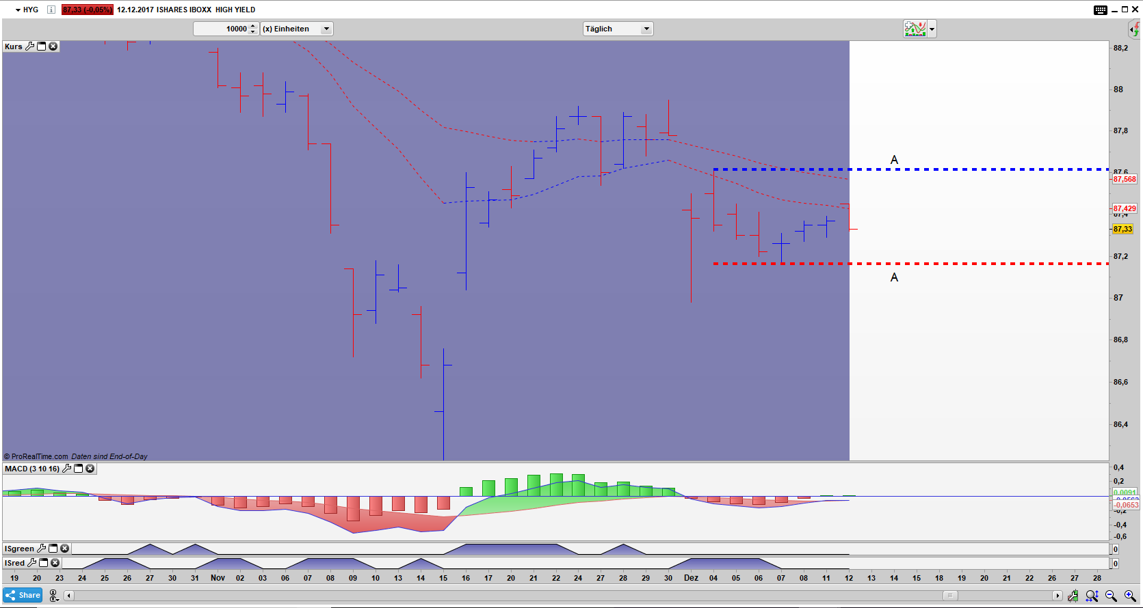Screen dimensions: 1143x608
Task: Toggle the MACD panel window maximize
Action: 78,469
